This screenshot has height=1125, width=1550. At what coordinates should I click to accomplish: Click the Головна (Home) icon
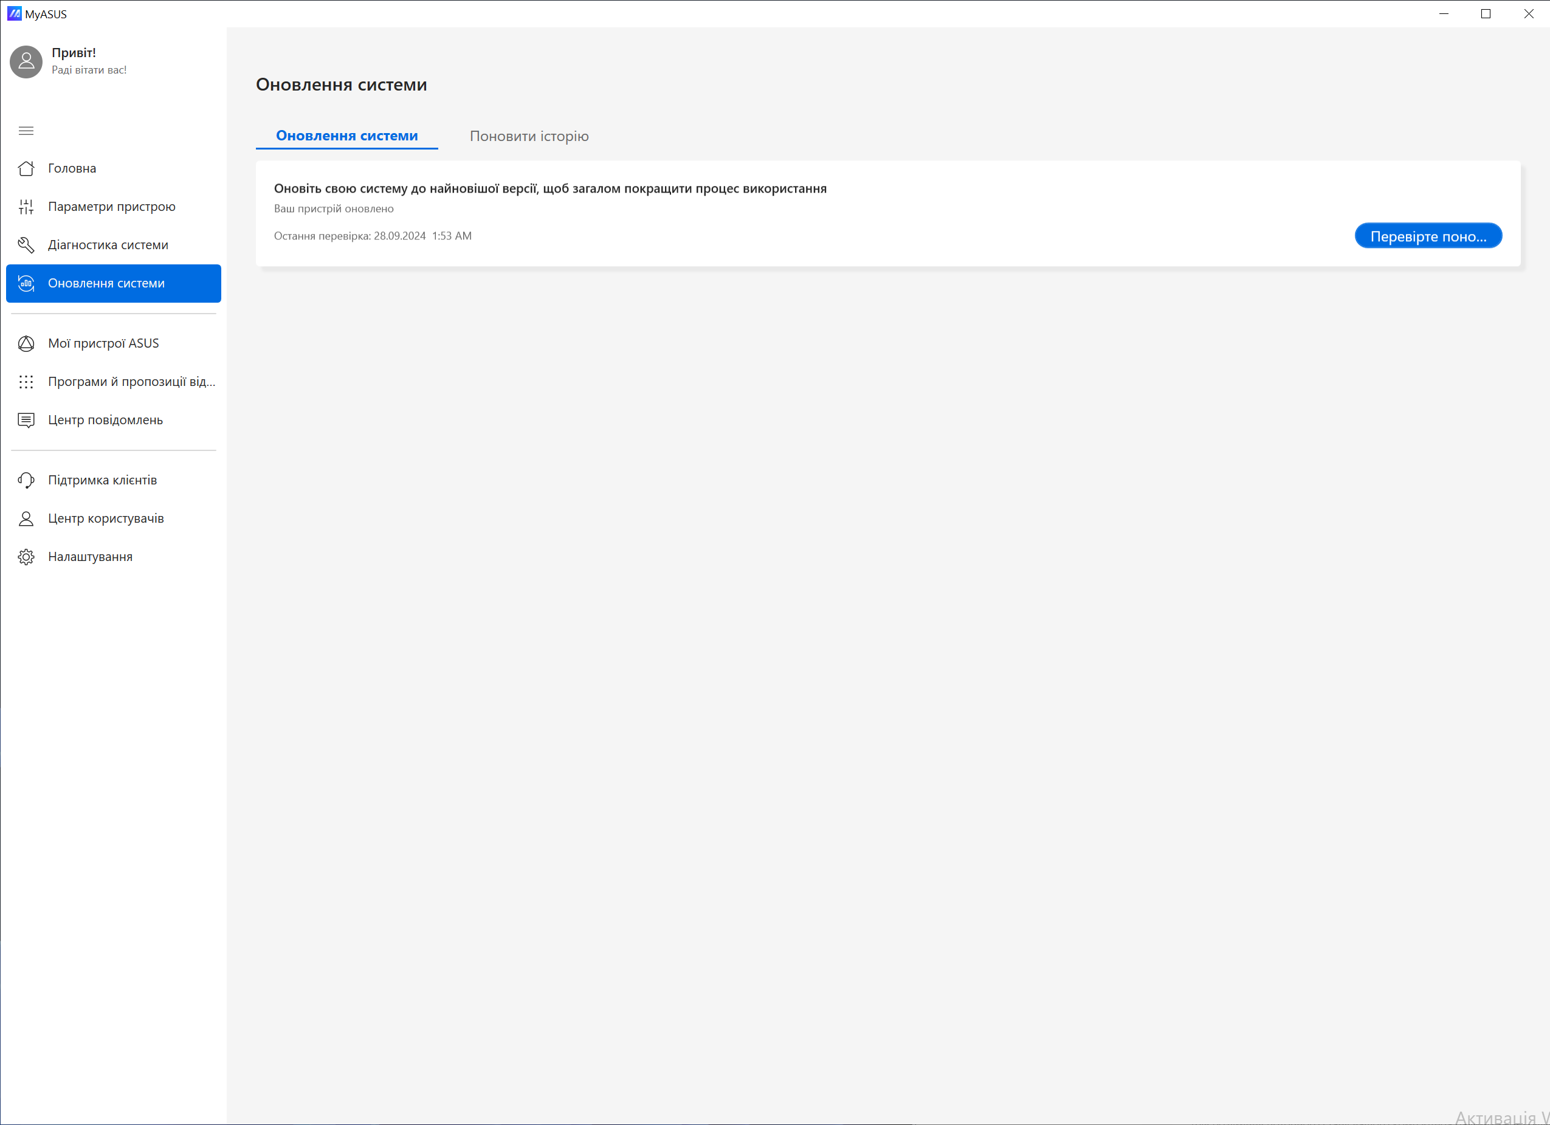coord(27,167)
